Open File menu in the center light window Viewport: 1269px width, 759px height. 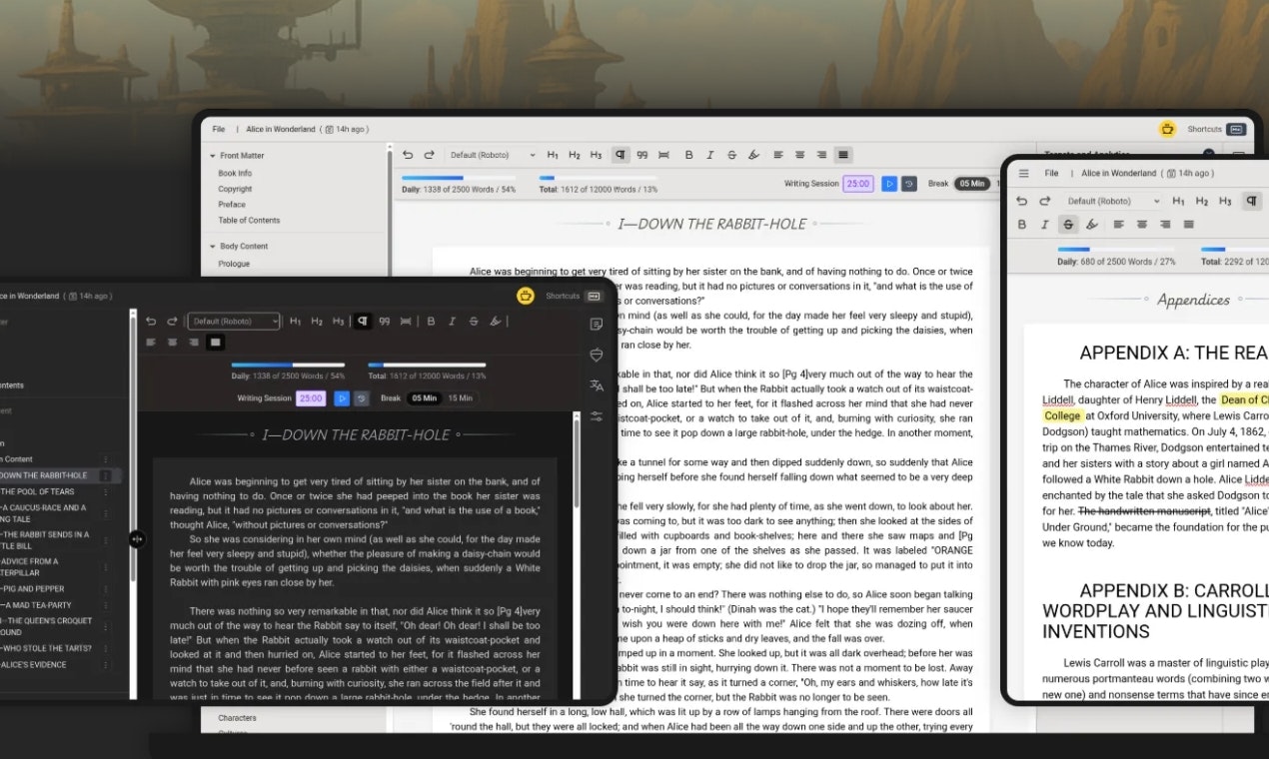pos(219,129)
